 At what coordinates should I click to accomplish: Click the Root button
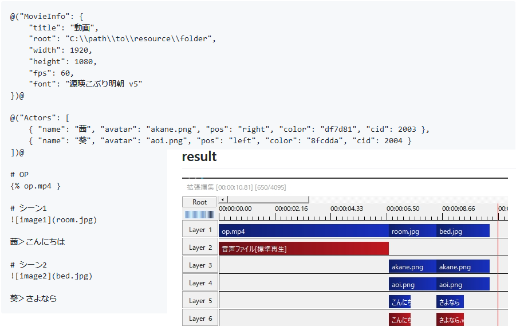pos(199,202)
